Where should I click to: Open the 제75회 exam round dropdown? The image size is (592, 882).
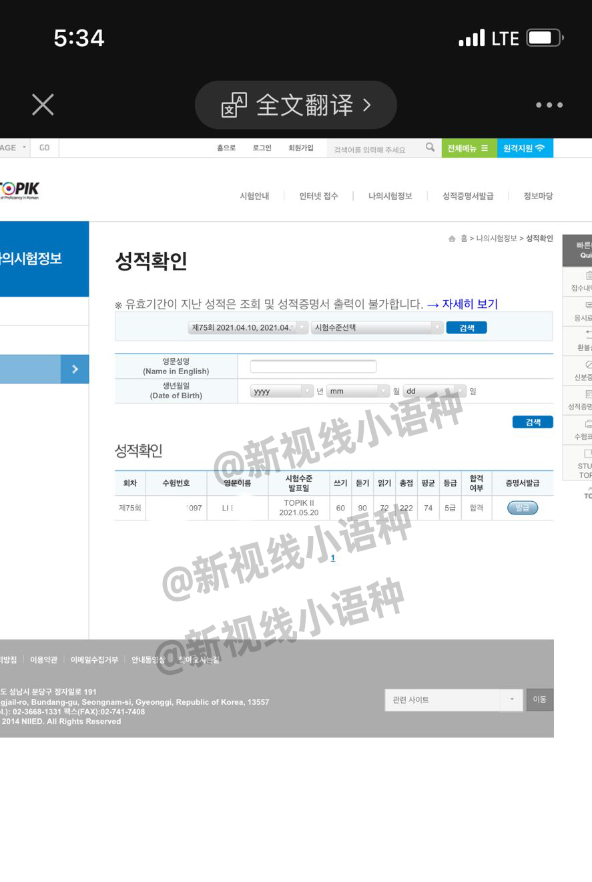pos(248,327)
